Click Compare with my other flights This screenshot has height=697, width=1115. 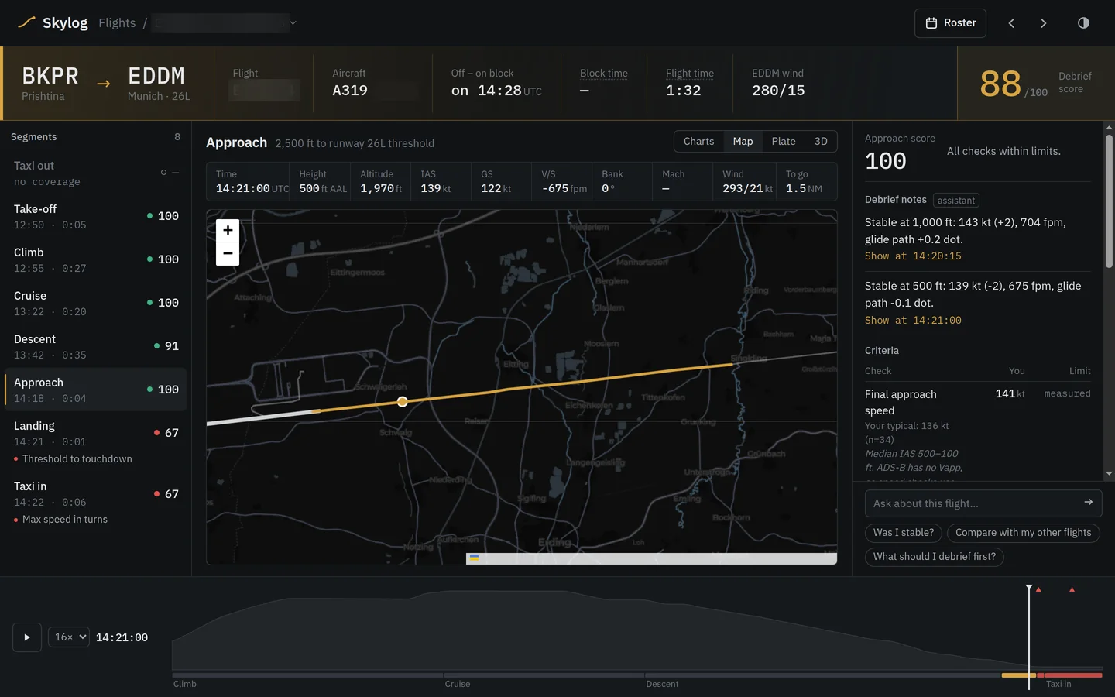coord(1023,533)
